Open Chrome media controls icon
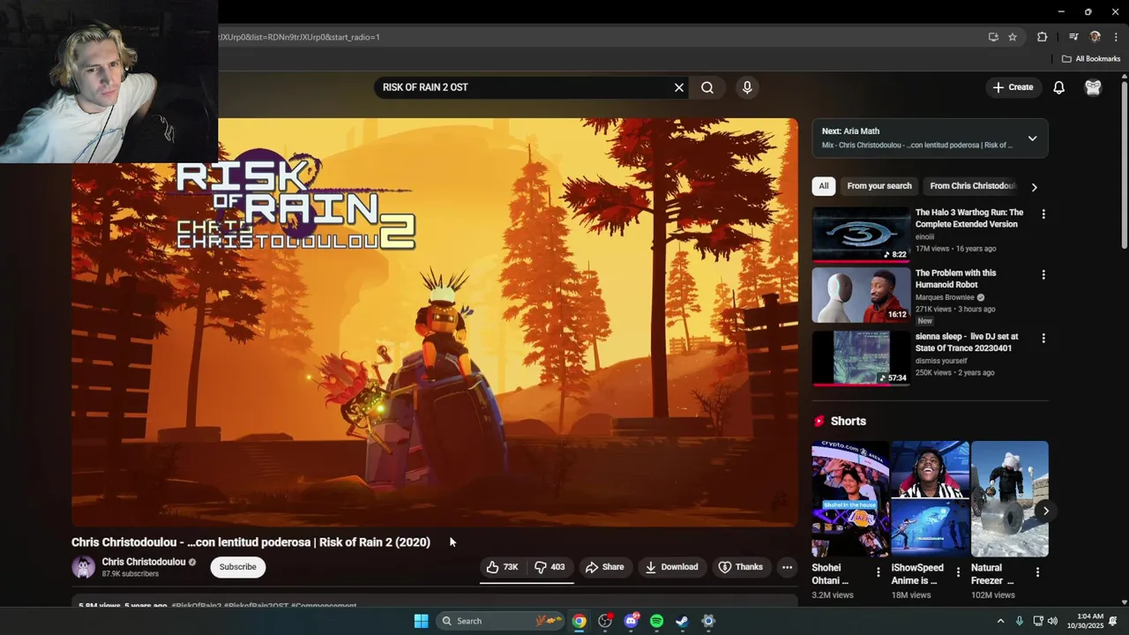1129x635 pixels. [1073, 37]
